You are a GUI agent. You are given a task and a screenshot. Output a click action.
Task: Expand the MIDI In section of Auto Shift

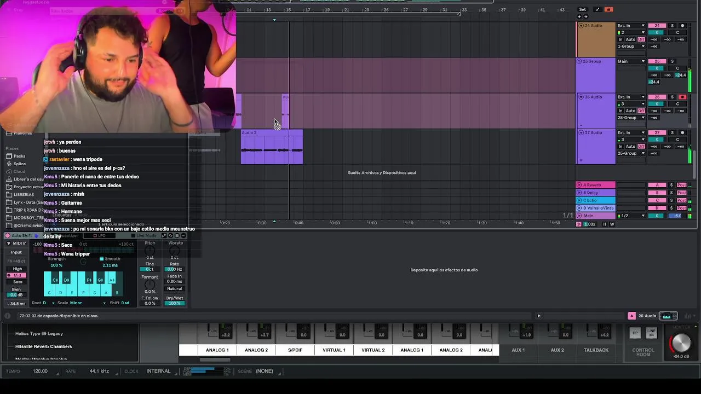point(8,244)
